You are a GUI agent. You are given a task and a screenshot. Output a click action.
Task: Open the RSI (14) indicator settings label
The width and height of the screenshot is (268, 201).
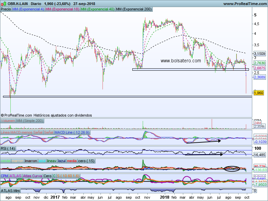click(x=8, y=148)
